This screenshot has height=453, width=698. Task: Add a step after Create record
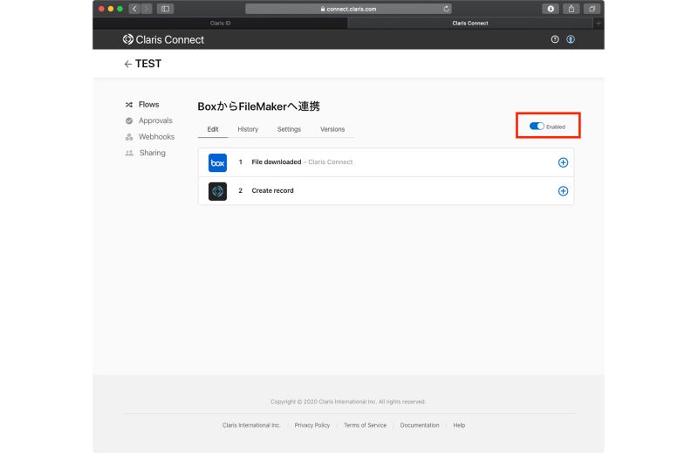563,191
